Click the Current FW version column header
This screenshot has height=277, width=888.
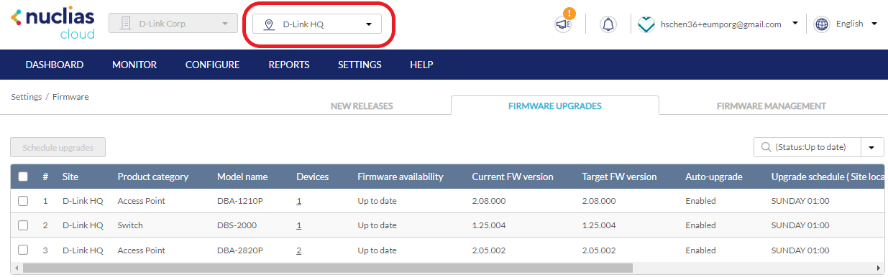[x=513, y=177]
